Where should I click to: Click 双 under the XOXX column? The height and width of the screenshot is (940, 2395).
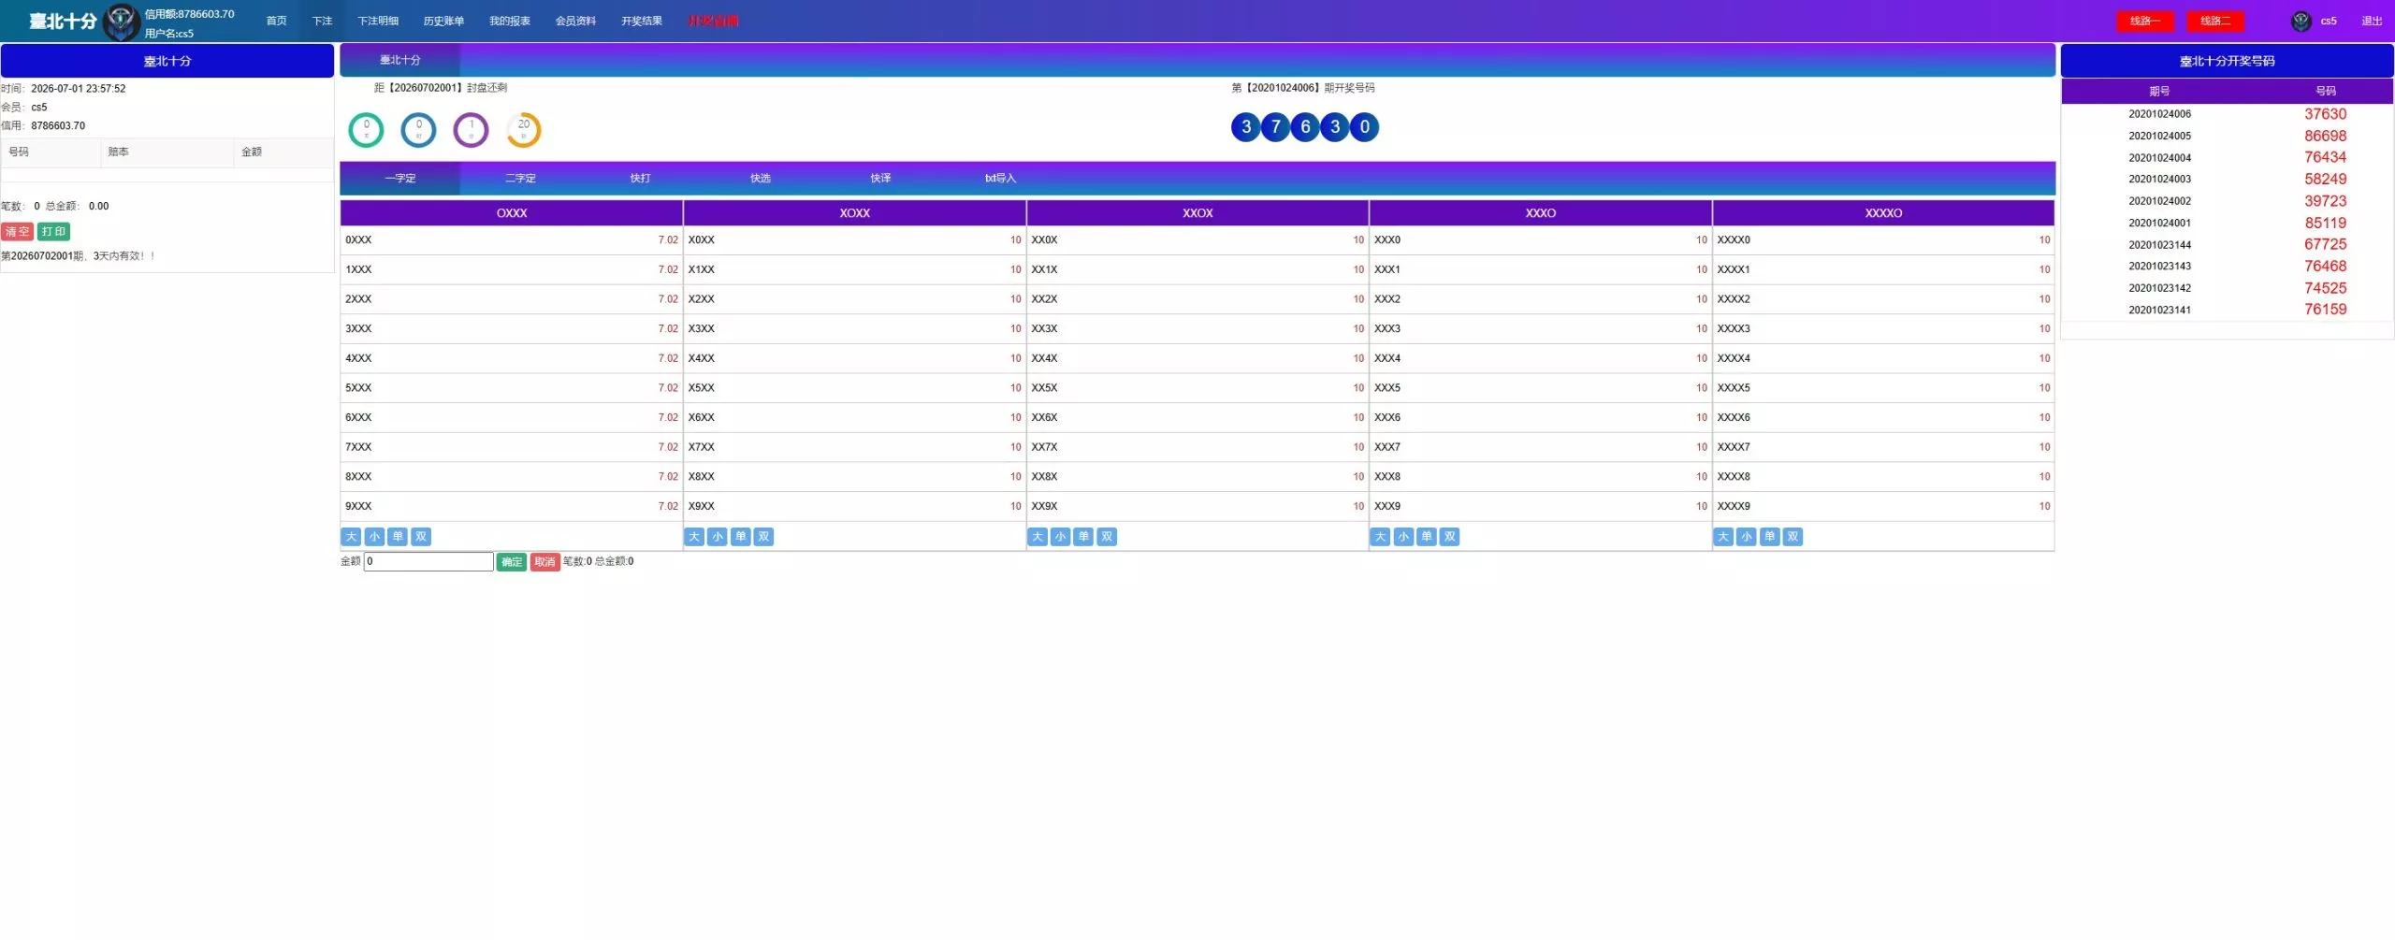pyautogui.click(x=764, y=537)
